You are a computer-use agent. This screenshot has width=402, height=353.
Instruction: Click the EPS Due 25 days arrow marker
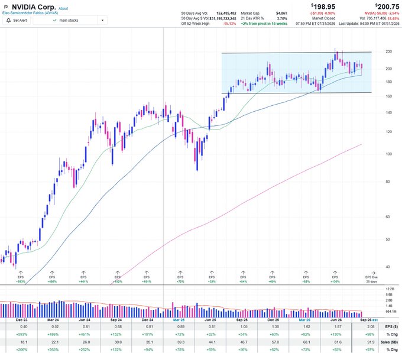(x=371, y=277)
